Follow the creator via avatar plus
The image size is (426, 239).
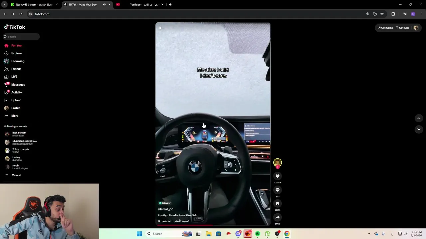pos(278,167)
